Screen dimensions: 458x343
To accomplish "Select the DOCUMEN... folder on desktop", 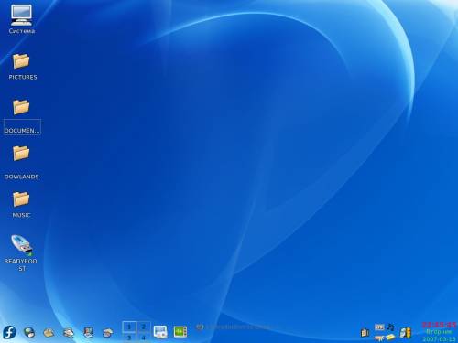I will pyautogui.click(x=22, y=116).
